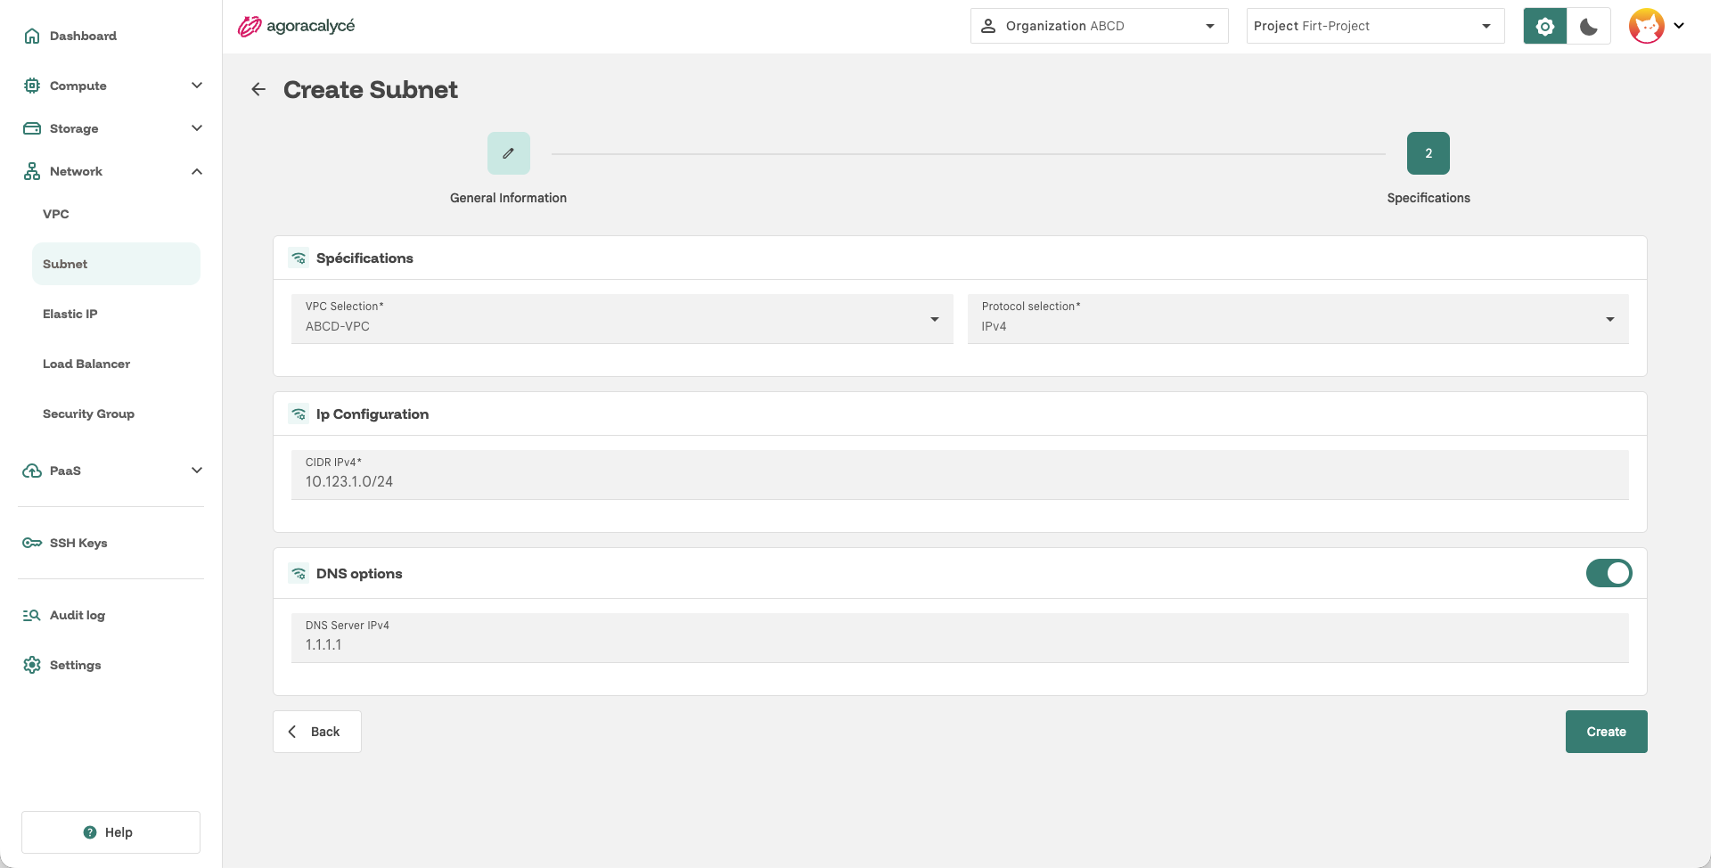Click the Create button
The height and width of the screenshot is (868, 1711).
(x=1606, y=732)
